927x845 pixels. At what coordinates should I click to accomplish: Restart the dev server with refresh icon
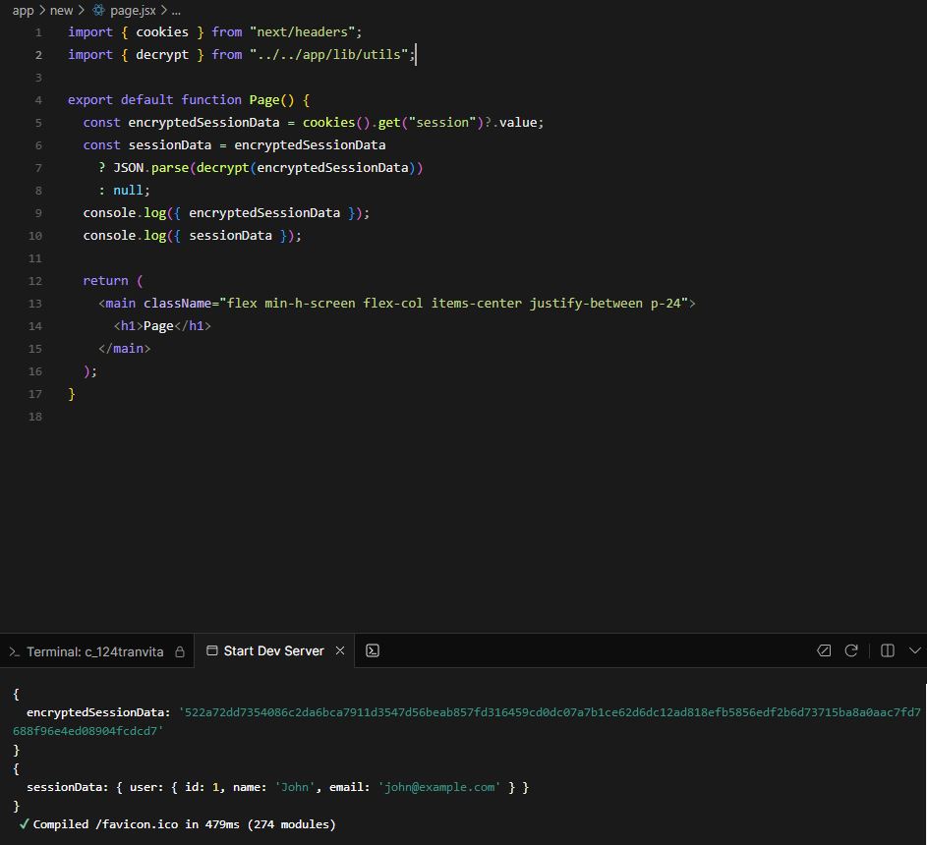[x=851, y=650]
